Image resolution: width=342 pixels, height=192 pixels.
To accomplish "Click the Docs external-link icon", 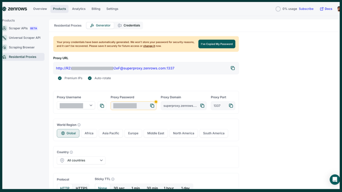I will pos(322,9).
